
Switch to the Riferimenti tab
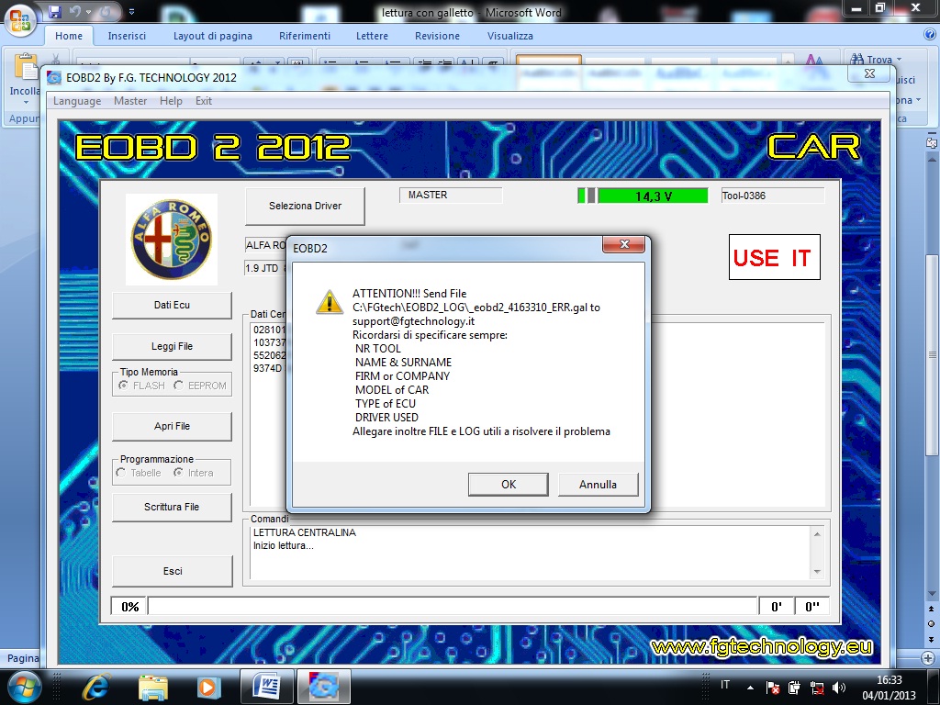(x=305, y=36)
